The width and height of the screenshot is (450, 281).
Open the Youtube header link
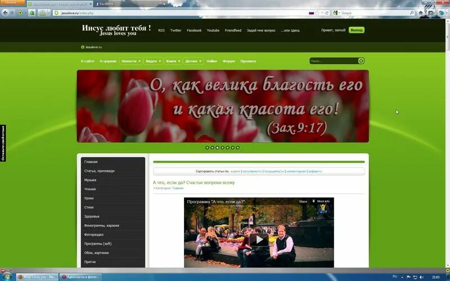[x=213, y=30]
